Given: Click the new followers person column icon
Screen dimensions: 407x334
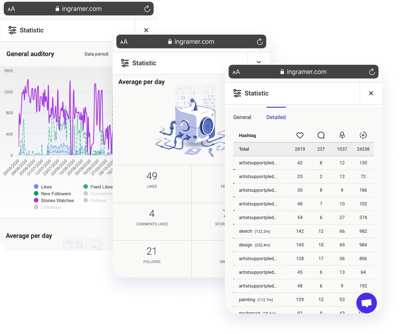Looking at the screenshot, I should (x=342, y=135).
